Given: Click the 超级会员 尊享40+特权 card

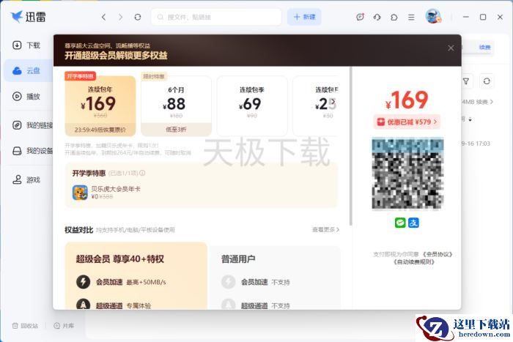Looking at the screenshot, I should (136, 276).
